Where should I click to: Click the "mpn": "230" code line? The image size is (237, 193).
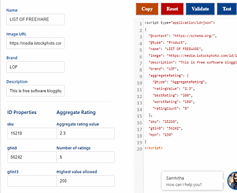(161, 135)
